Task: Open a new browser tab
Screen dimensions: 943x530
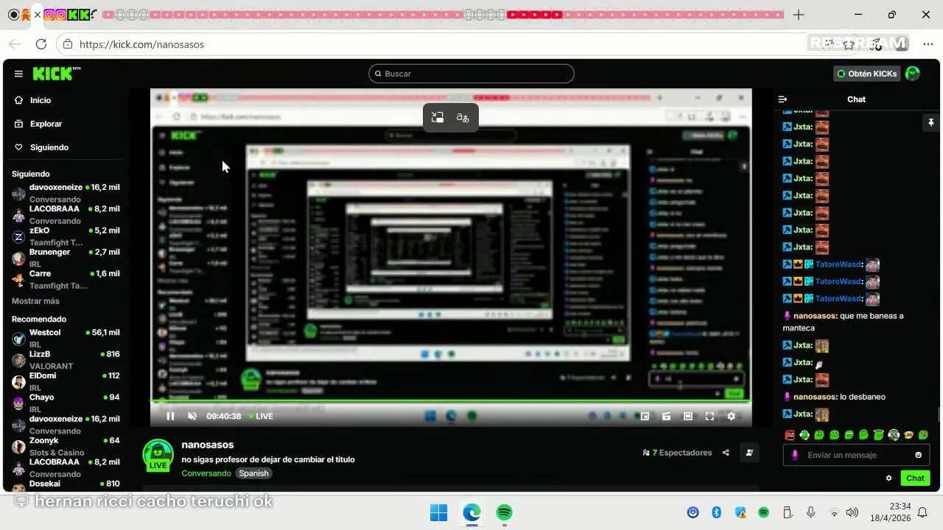Action: click(799, 15)
